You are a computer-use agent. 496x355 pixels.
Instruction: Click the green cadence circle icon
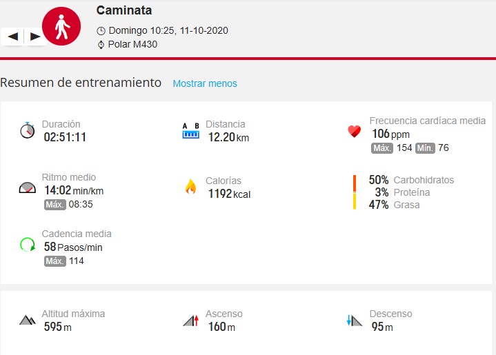point(28,244)
